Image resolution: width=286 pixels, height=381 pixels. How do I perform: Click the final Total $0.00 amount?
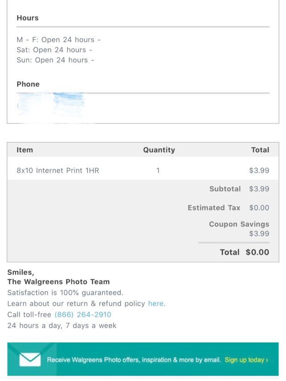click(257, 252)
